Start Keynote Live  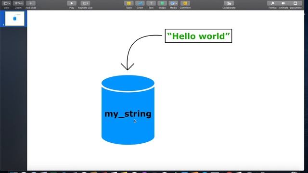[85, 3]
